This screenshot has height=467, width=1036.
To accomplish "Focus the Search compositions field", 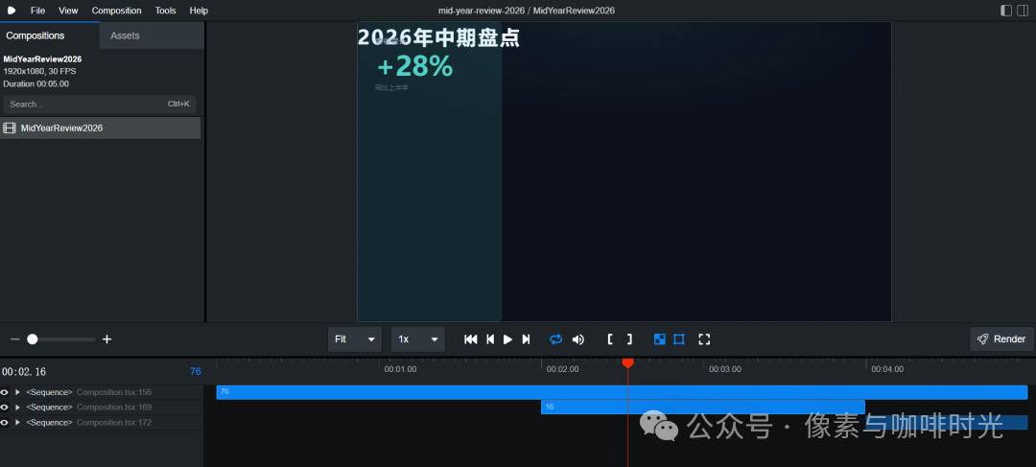I will tap(99, 105).
